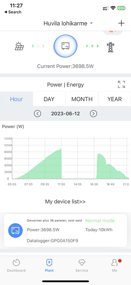Select the Hour chart view
131x285 pixels.
pos(16,99)
